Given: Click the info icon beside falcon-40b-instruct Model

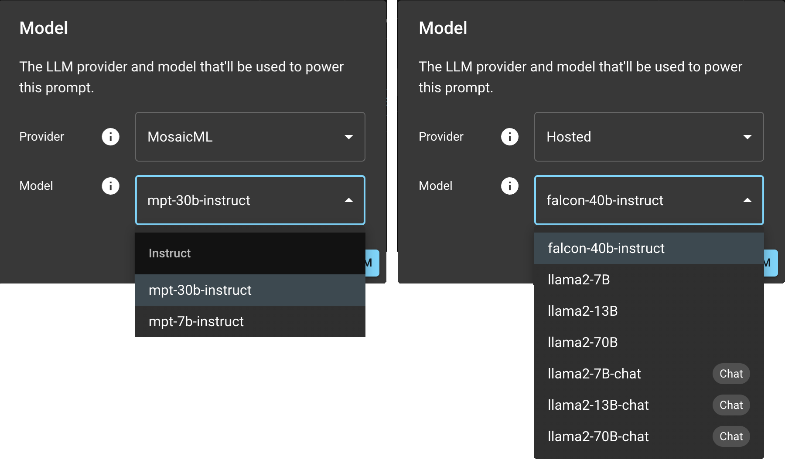Looking at the screenshot, I should coord(509,186).
